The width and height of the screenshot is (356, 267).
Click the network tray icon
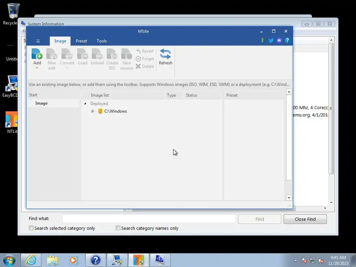pyautogui.click(x=313, y=260)
